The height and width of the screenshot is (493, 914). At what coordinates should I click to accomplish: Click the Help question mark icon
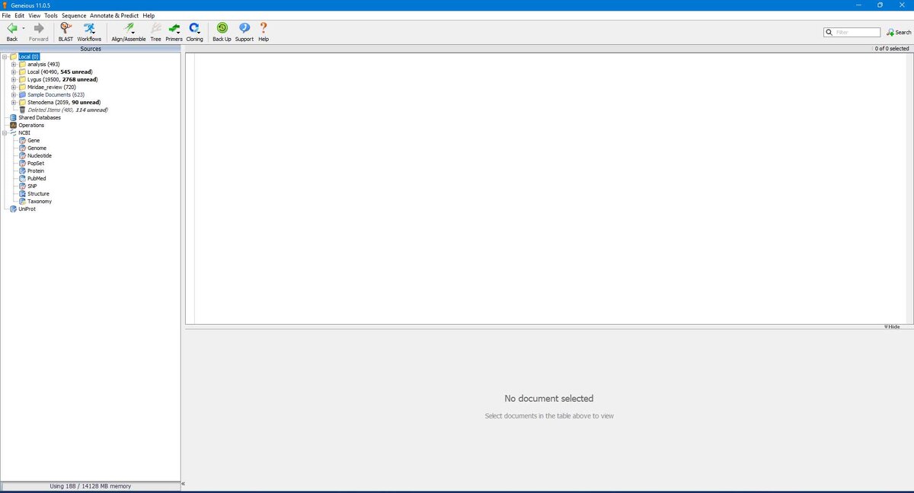(x=264, y=28)
